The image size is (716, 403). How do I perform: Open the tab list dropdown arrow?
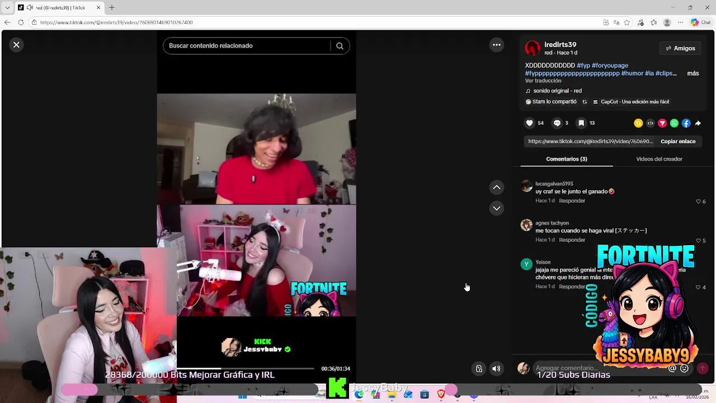tap(7, 7)
